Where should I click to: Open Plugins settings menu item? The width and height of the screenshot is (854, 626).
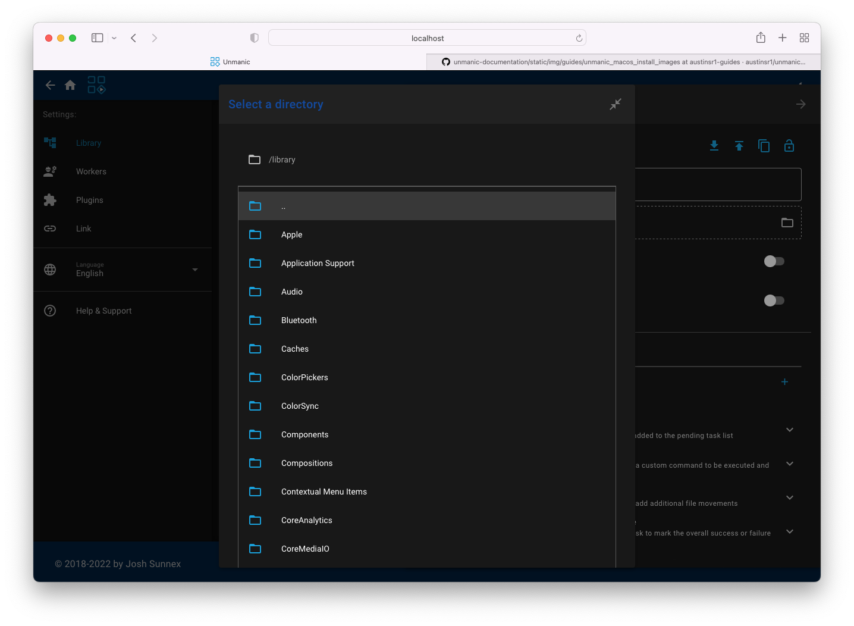tap(90, 200)
